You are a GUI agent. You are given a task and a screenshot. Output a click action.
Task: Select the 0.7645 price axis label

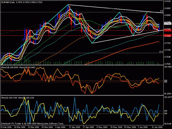[168, 57]
